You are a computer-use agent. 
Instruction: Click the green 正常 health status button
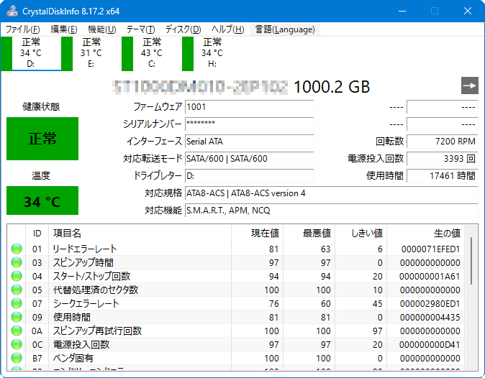42,139
